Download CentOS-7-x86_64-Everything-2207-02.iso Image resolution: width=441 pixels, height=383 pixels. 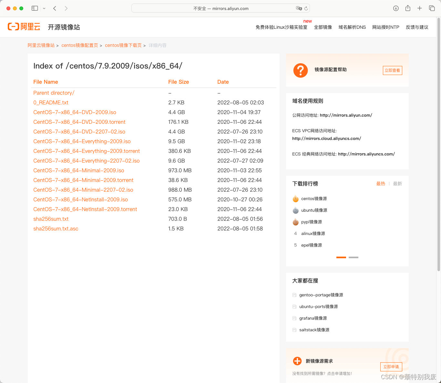coord(87,161)
